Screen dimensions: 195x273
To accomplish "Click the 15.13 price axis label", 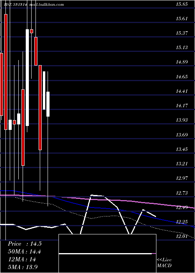I will pyautogui.click(x=182, y=48).
